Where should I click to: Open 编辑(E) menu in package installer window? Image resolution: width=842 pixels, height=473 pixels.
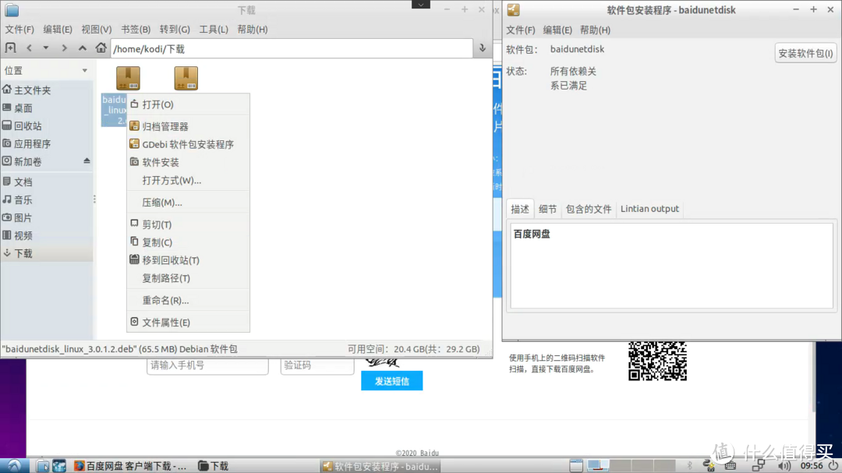pyautogui.click(x=557, y=30)
